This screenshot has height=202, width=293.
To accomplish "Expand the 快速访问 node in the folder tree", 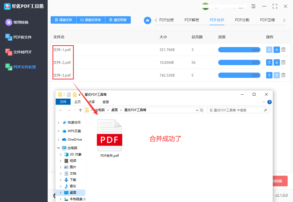I will pyautogui.click(x=58, y=122).
